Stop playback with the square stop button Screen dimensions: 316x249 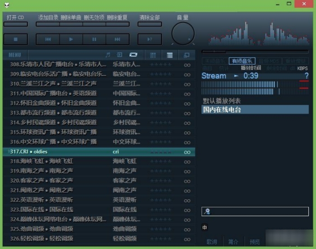point(15,39)
